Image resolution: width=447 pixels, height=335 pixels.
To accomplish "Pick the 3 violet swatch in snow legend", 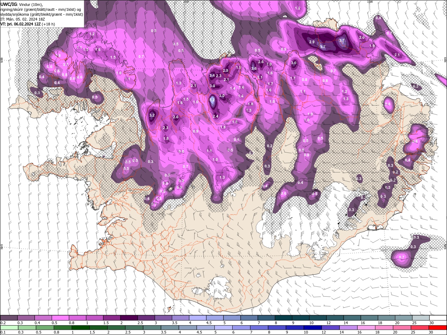I will click(x=163, y=318).
